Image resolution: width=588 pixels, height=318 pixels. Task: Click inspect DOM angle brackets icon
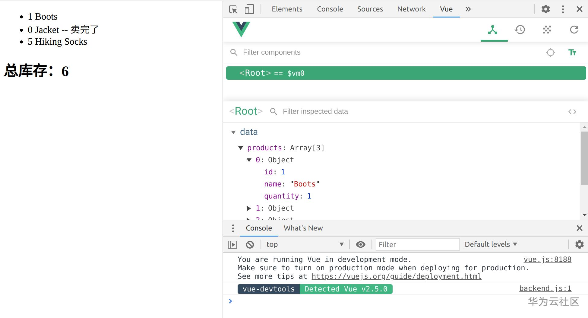(x=572, y=112)
